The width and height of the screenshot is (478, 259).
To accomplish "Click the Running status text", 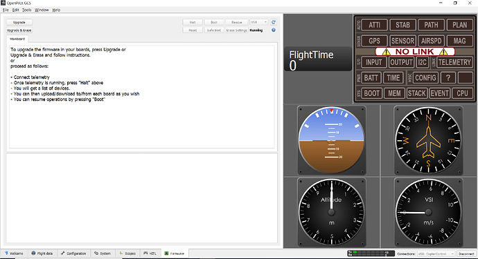I will (x=256, y=30).
